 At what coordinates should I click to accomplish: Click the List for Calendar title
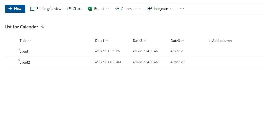coord(21,27)
